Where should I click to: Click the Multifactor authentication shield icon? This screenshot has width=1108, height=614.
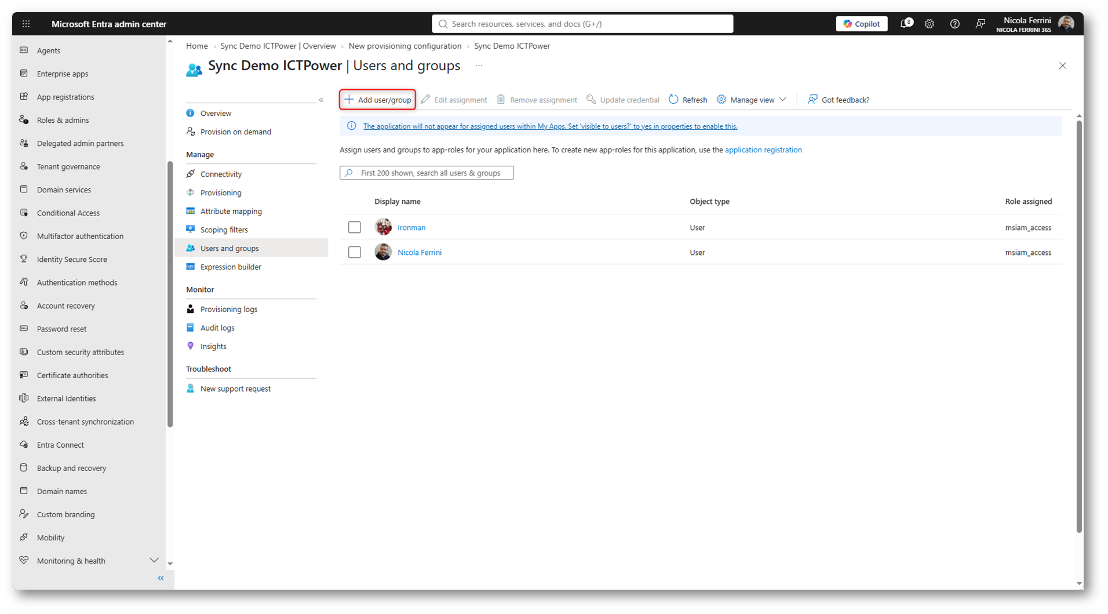pyautogui.click(x=24, y=236)
